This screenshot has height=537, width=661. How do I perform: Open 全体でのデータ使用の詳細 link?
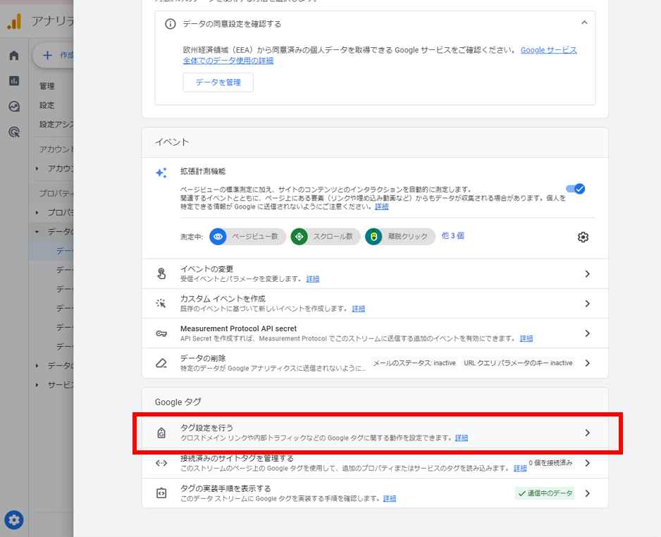[228, 61]
